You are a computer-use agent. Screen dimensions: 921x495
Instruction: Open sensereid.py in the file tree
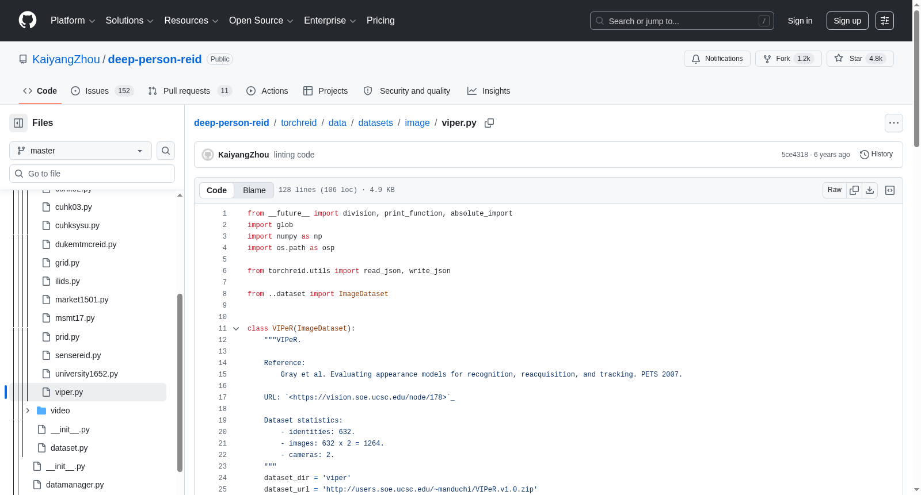[x=78, y=355]
